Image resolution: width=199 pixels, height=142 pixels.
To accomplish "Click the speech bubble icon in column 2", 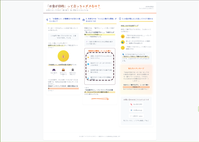I will click(x=87, y=42).
